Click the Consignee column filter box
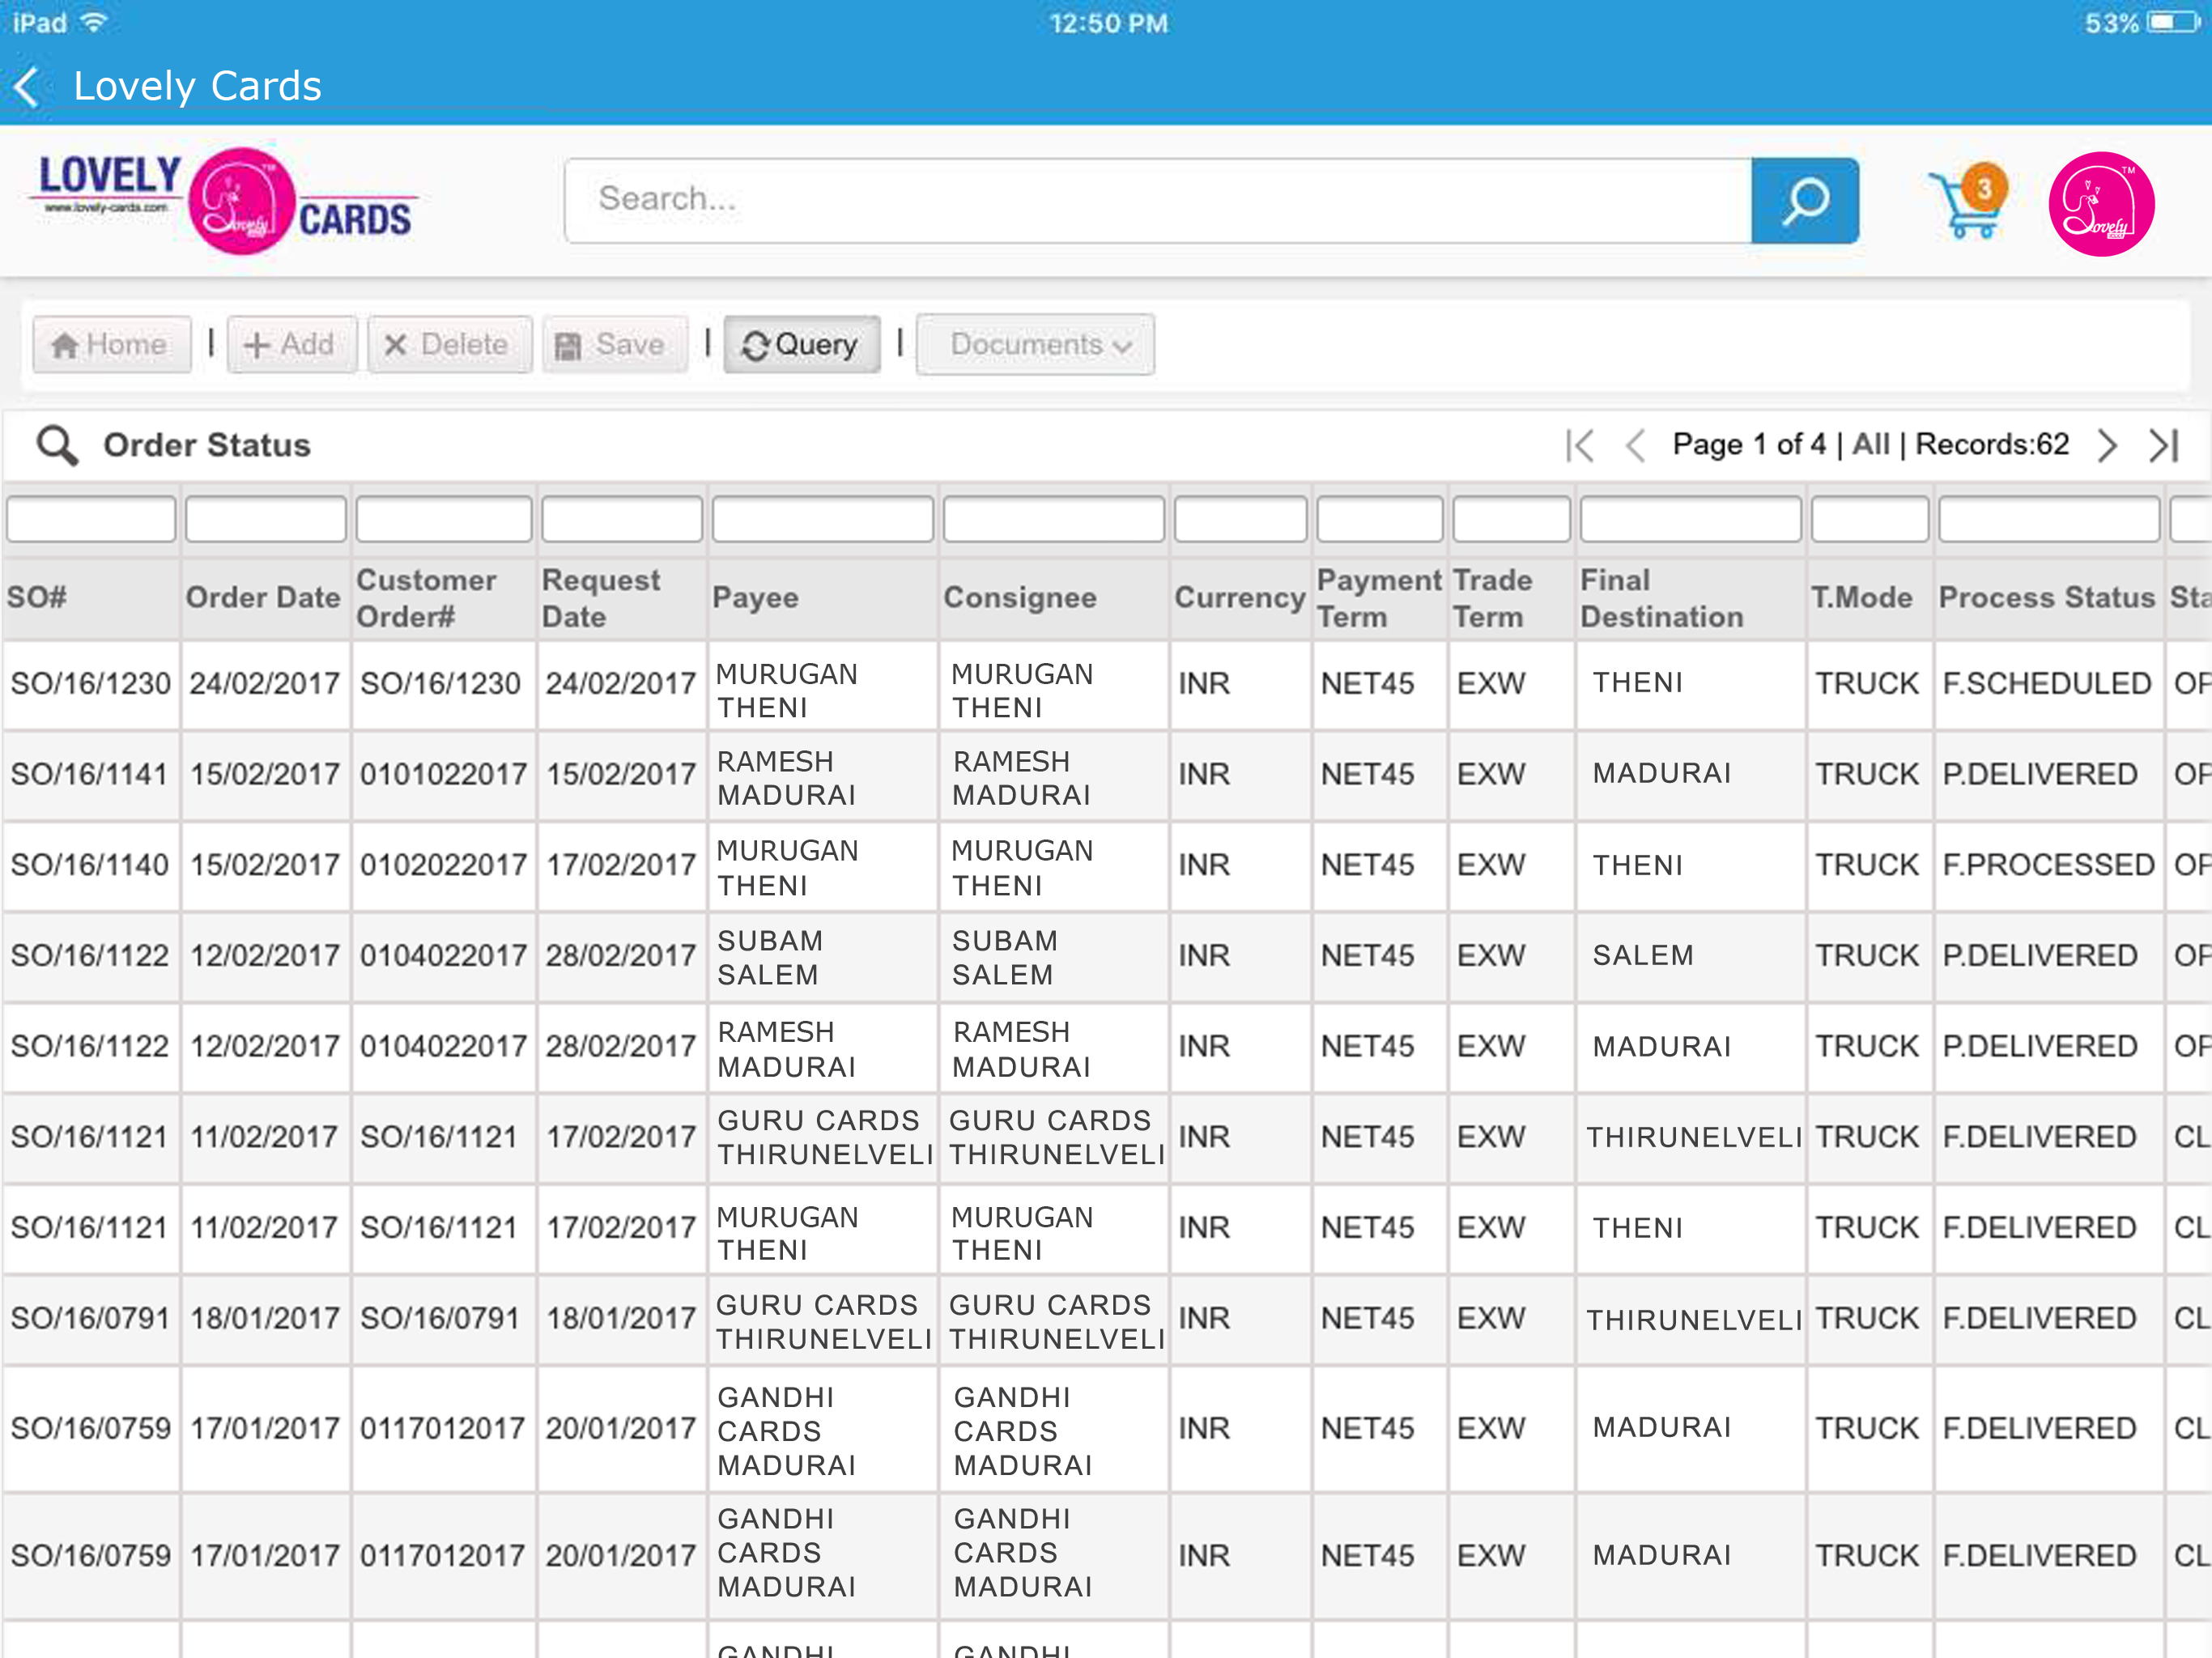 (x=1054, y=519)
